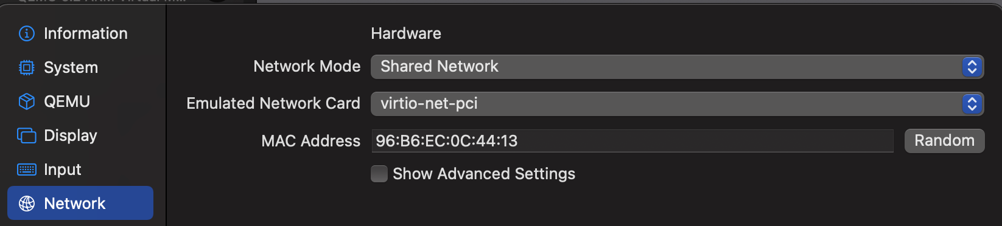
Task: Select the Network sidebar label
Action: click(x=75, y=204)
